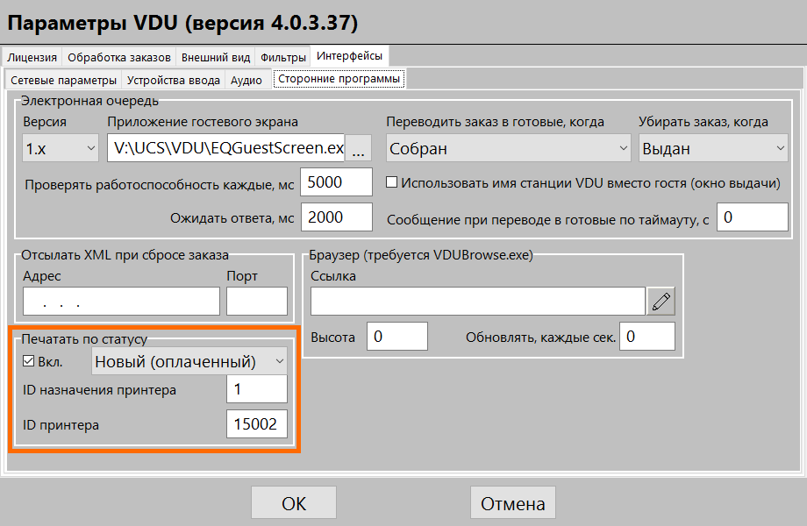Screen dimensions: 807x526
Task: Expand the status dropdown showing Новый (оплаченный)
Action: (x=189, y=361)
